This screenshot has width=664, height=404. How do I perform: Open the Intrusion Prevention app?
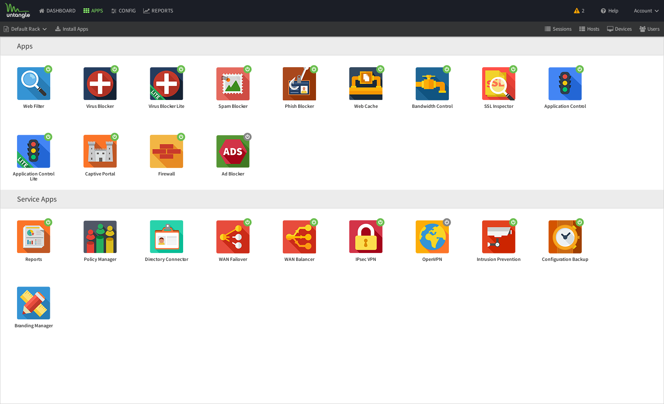tap(498, 237)
